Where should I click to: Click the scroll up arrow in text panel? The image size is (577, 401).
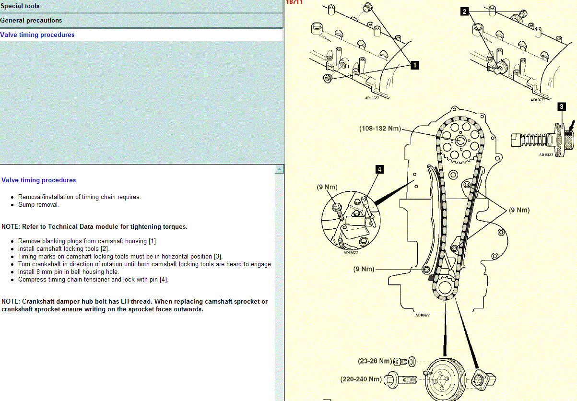pyautogui.click(x=279, y=169)
